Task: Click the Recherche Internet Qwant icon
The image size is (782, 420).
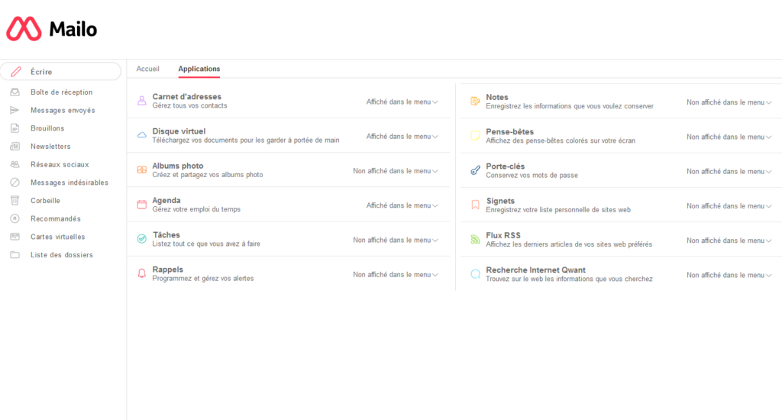Action: pyautogui.click(x=475, y=274)
